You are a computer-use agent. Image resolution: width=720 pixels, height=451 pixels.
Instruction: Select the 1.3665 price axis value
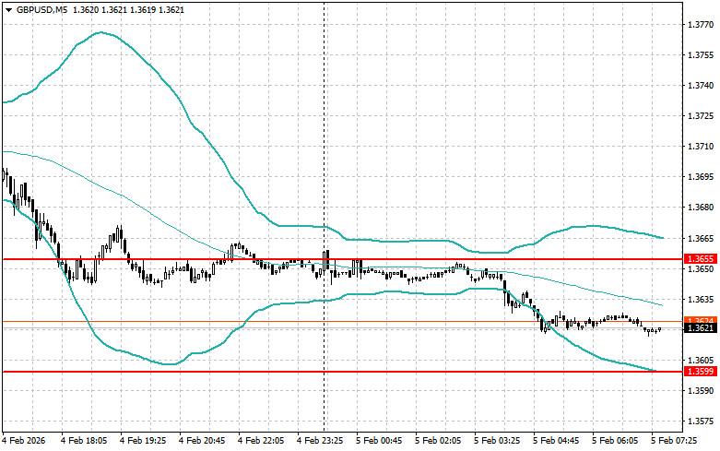[701, 238]
